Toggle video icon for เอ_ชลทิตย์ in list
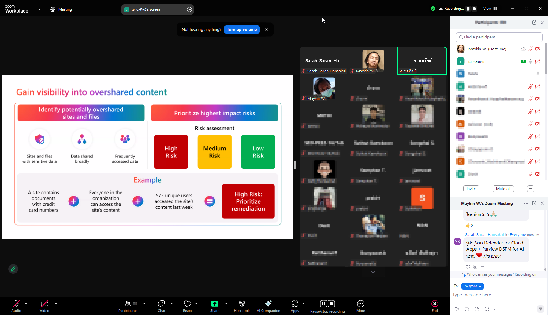This screenshot has height=315, width=548. point(538,61)
